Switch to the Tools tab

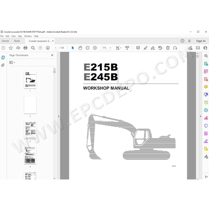17,41
